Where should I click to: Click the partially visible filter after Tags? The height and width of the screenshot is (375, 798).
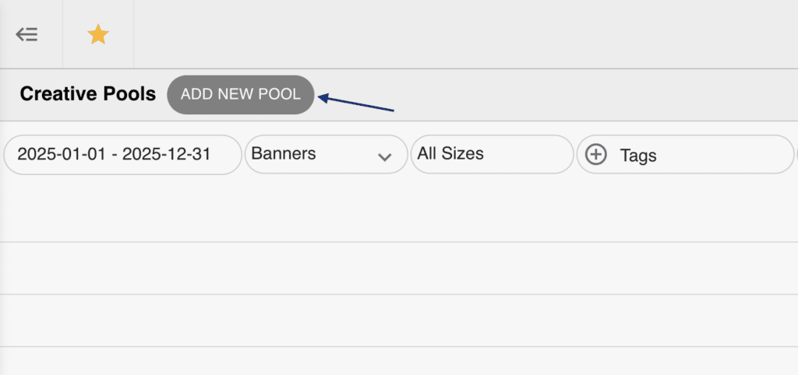click(x=796, y=155)
